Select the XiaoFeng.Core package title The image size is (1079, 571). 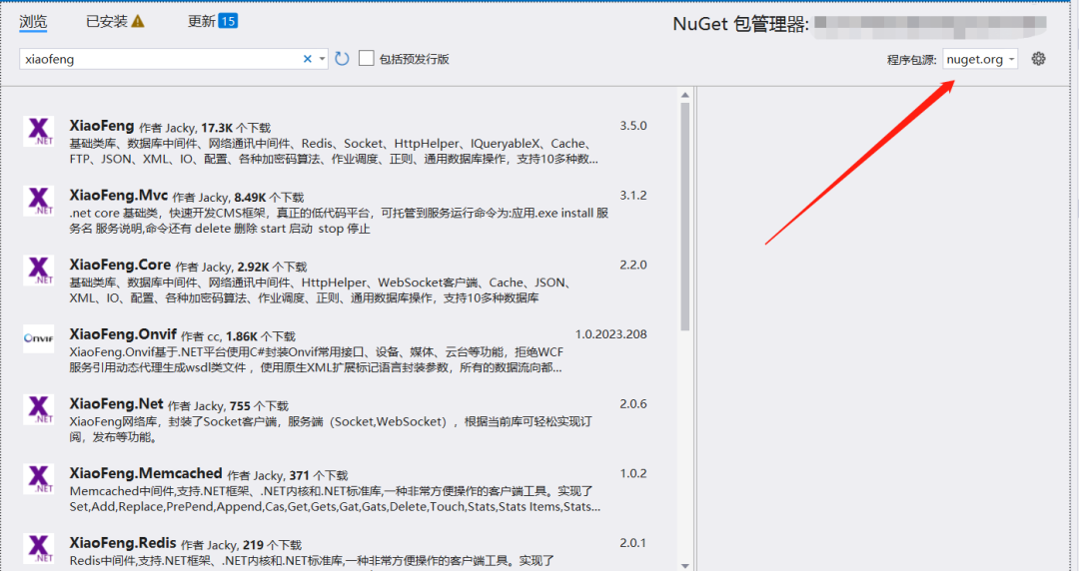120,265
